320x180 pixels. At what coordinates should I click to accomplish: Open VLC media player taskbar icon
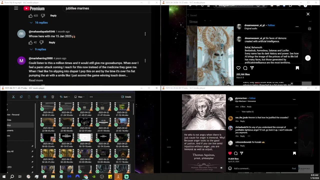click(x=118, y=177)
